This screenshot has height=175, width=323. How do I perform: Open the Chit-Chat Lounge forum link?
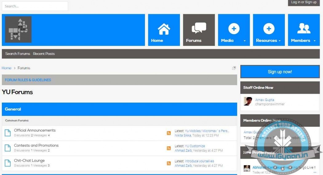point(29,161)
